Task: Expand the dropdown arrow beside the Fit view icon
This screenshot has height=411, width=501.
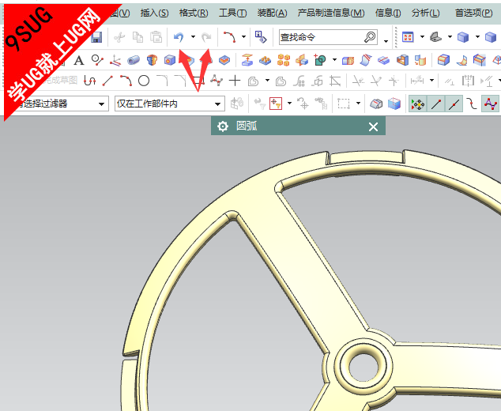Action: (422, 37)
